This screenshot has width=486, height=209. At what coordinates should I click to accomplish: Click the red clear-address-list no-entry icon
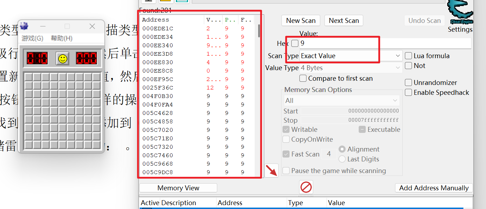click(306, 187)
